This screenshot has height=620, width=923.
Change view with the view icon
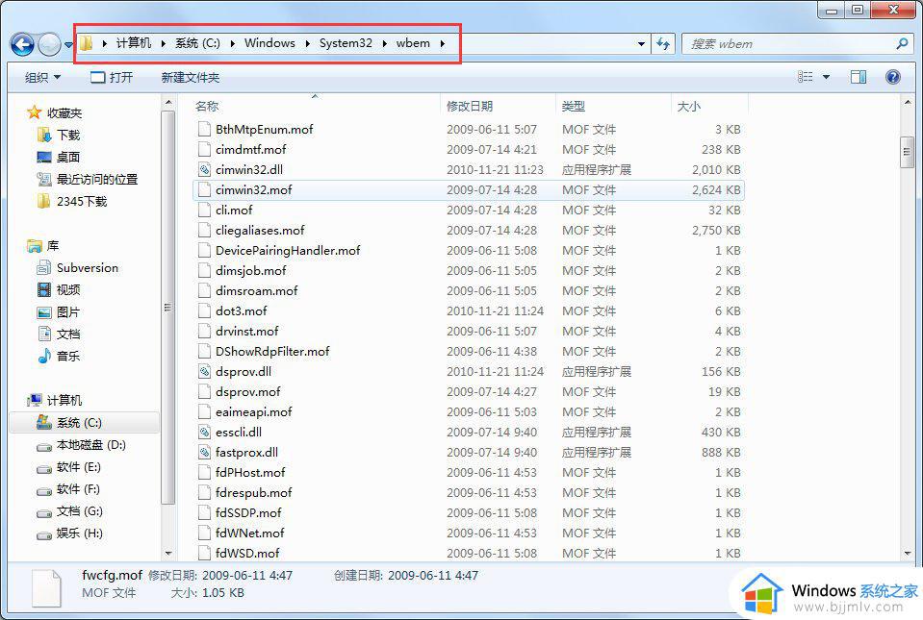(806, 76)
